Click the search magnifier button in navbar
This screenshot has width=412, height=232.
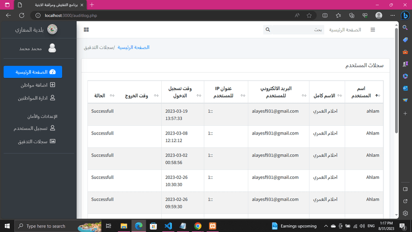coord(268,30)
